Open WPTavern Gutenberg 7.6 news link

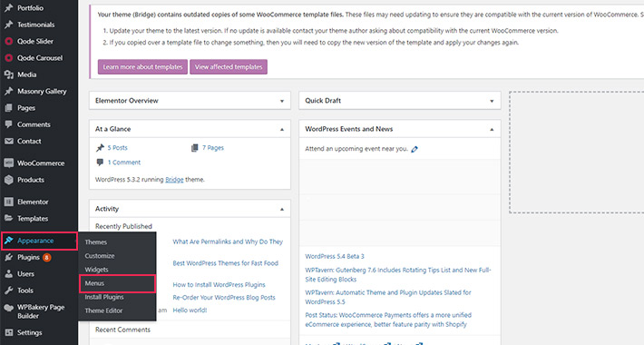(397, 275)
